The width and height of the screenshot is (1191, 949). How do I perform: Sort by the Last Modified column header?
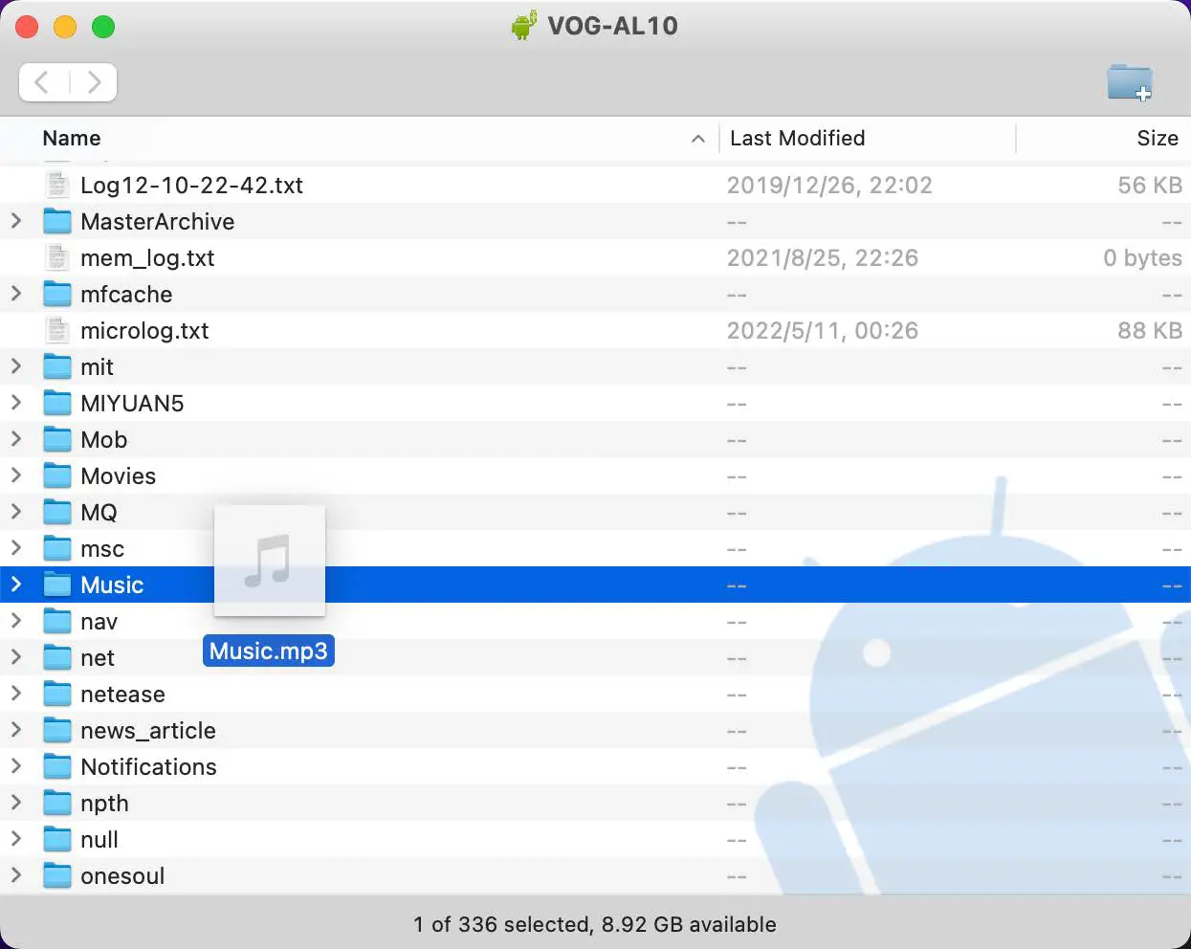point(798,138)
